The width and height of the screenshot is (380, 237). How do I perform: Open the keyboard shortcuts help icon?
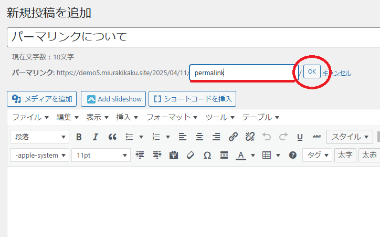point(293,156)
